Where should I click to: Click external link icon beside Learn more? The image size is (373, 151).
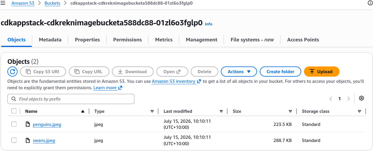pos(120,87)
